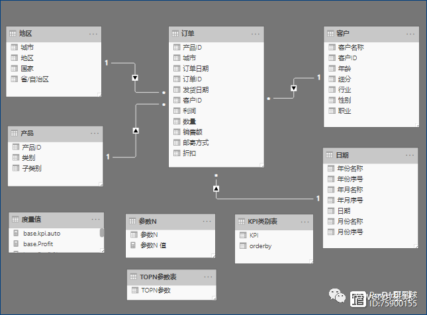Open the KPI类别表 table options menu (three dots)
This screenshot has height=315, width=427.
[305, 222]
